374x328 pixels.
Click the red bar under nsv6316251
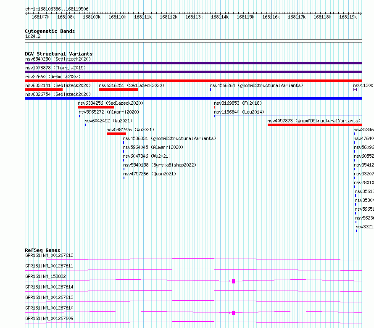click(x=119, y=90)
